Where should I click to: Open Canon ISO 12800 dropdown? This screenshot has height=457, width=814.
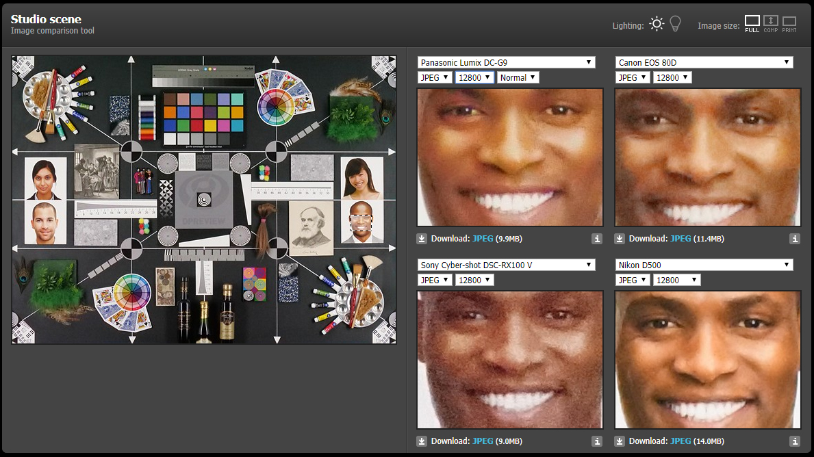672,77
